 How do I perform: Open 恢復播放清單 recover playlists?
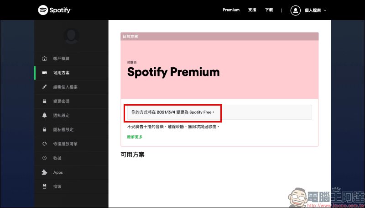pyautogui.click(x=65, y=144)
